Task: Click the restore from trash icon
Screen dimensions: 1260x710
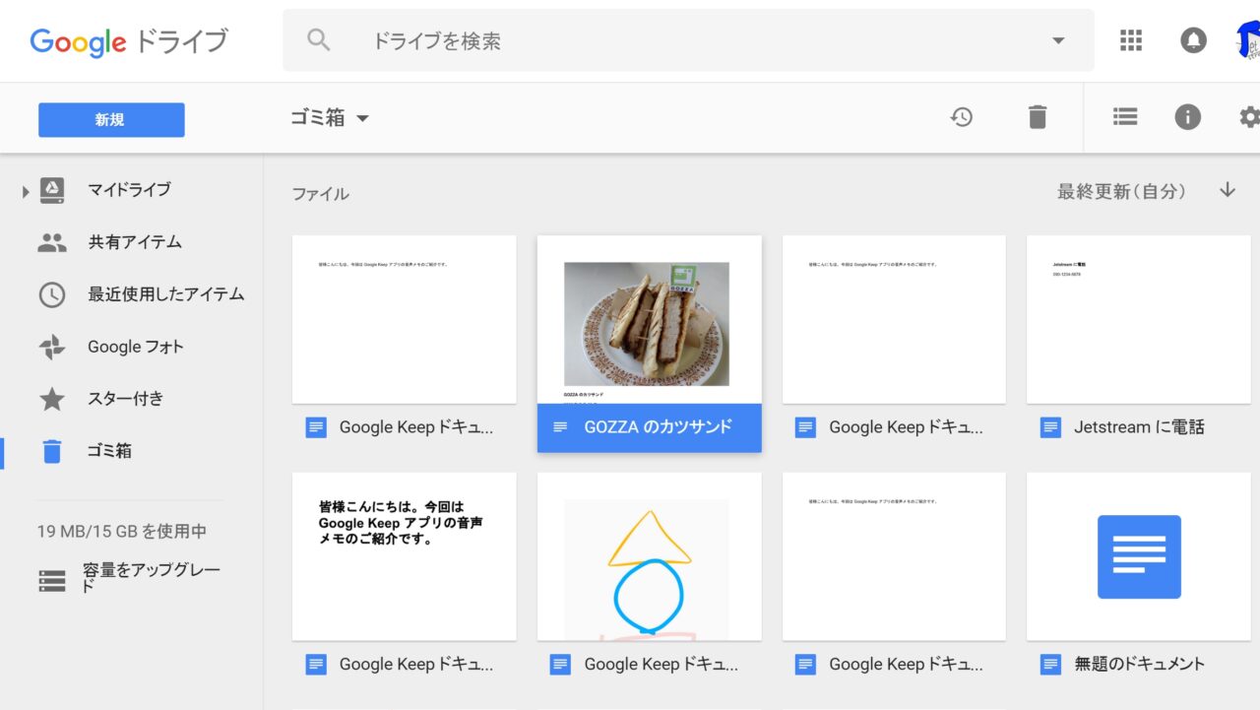Action: pyautogui.click(x=962, y=117)
